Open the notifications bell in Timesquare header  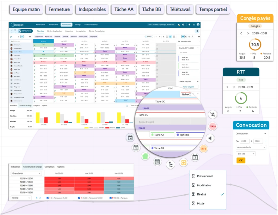tap(179, 25)
